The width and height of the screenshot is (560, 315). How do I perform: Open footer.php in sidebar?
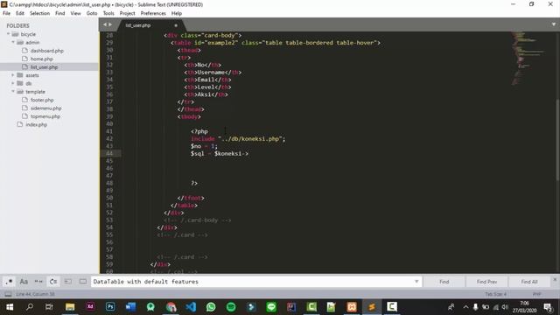42,100
